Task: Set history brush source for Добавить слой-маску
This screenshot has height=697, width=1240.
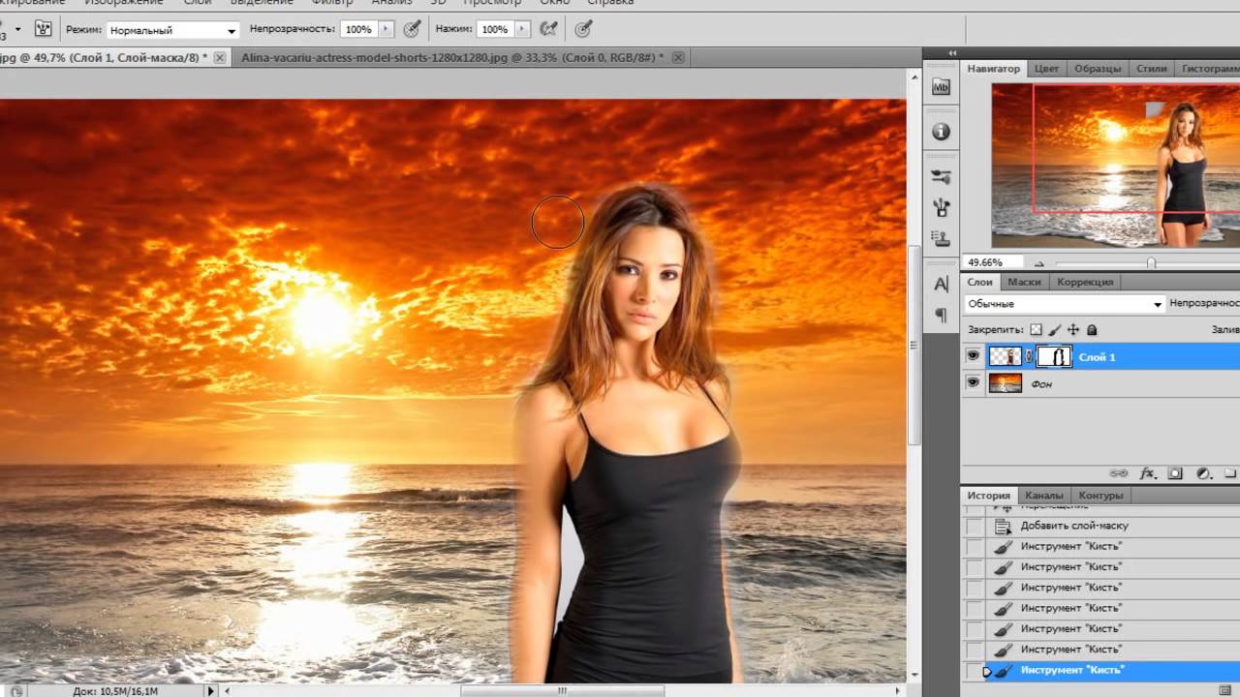Action: tap(974, 527)
